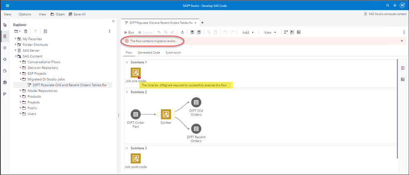
Task: Open the notifications bell icon
Action: click(x=395, y=5)
